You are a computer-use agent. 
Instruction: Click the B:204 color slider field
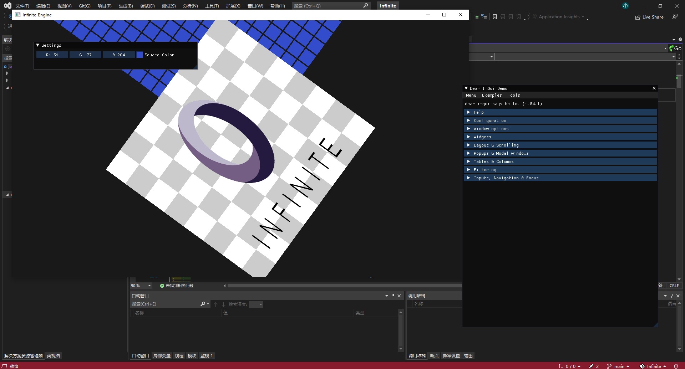[118, 55]
